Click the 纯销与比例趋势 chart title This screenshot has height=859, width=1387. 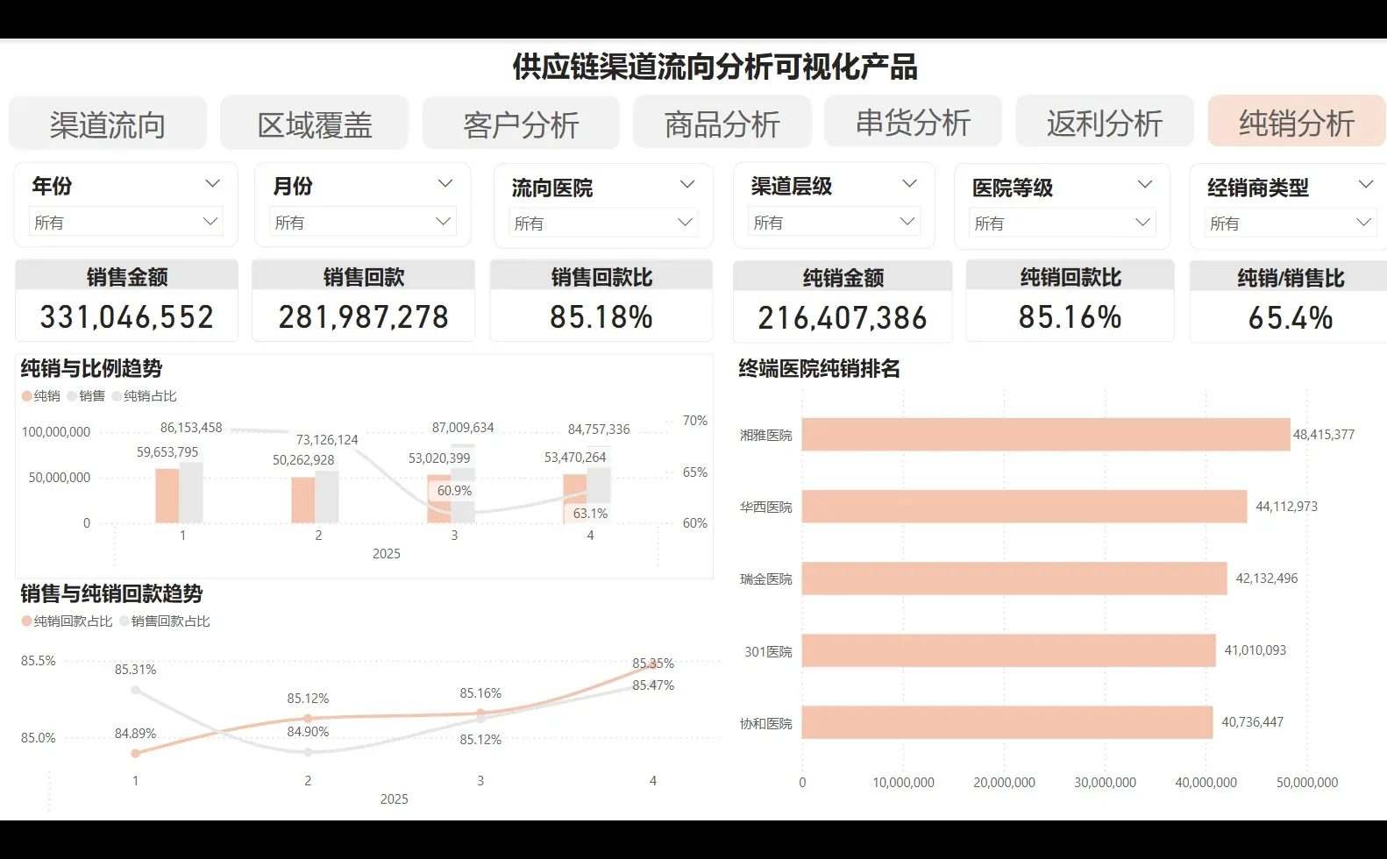coord(92,369)
